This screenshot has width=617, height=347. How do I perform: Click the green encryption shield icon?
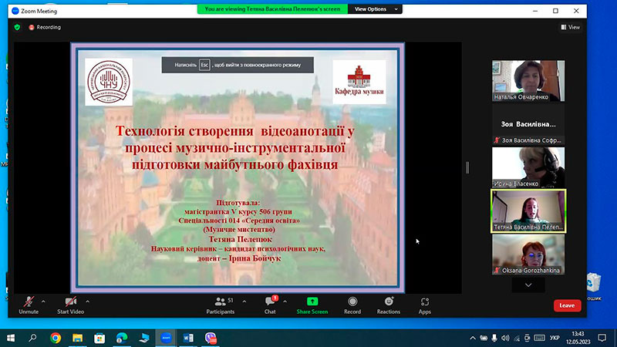17,27
